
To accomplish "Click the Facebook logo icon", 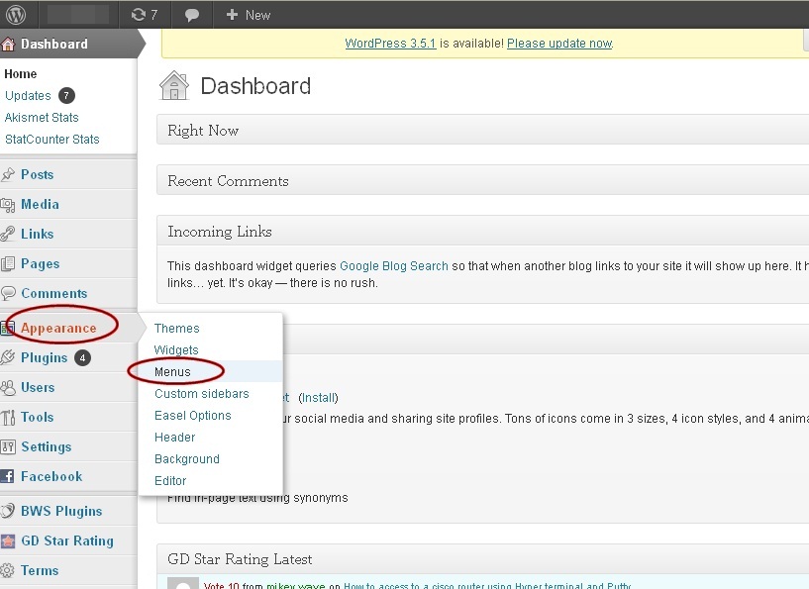I will [7, 476].
